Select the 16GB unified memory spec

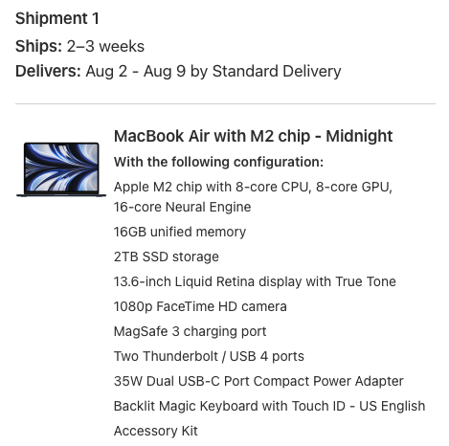pyautogui.click(x=180, y=232)
